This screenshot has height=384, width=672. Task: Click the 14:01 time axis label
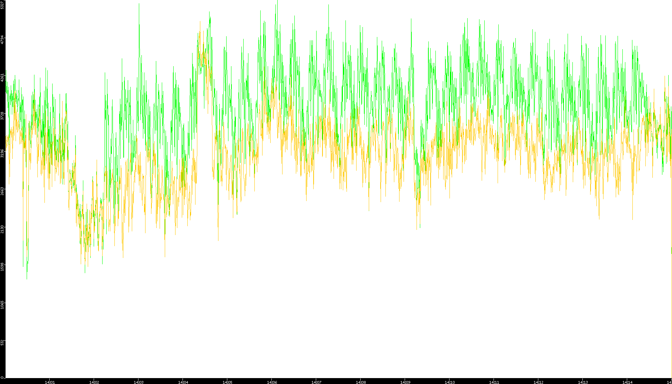coord(50,382)
